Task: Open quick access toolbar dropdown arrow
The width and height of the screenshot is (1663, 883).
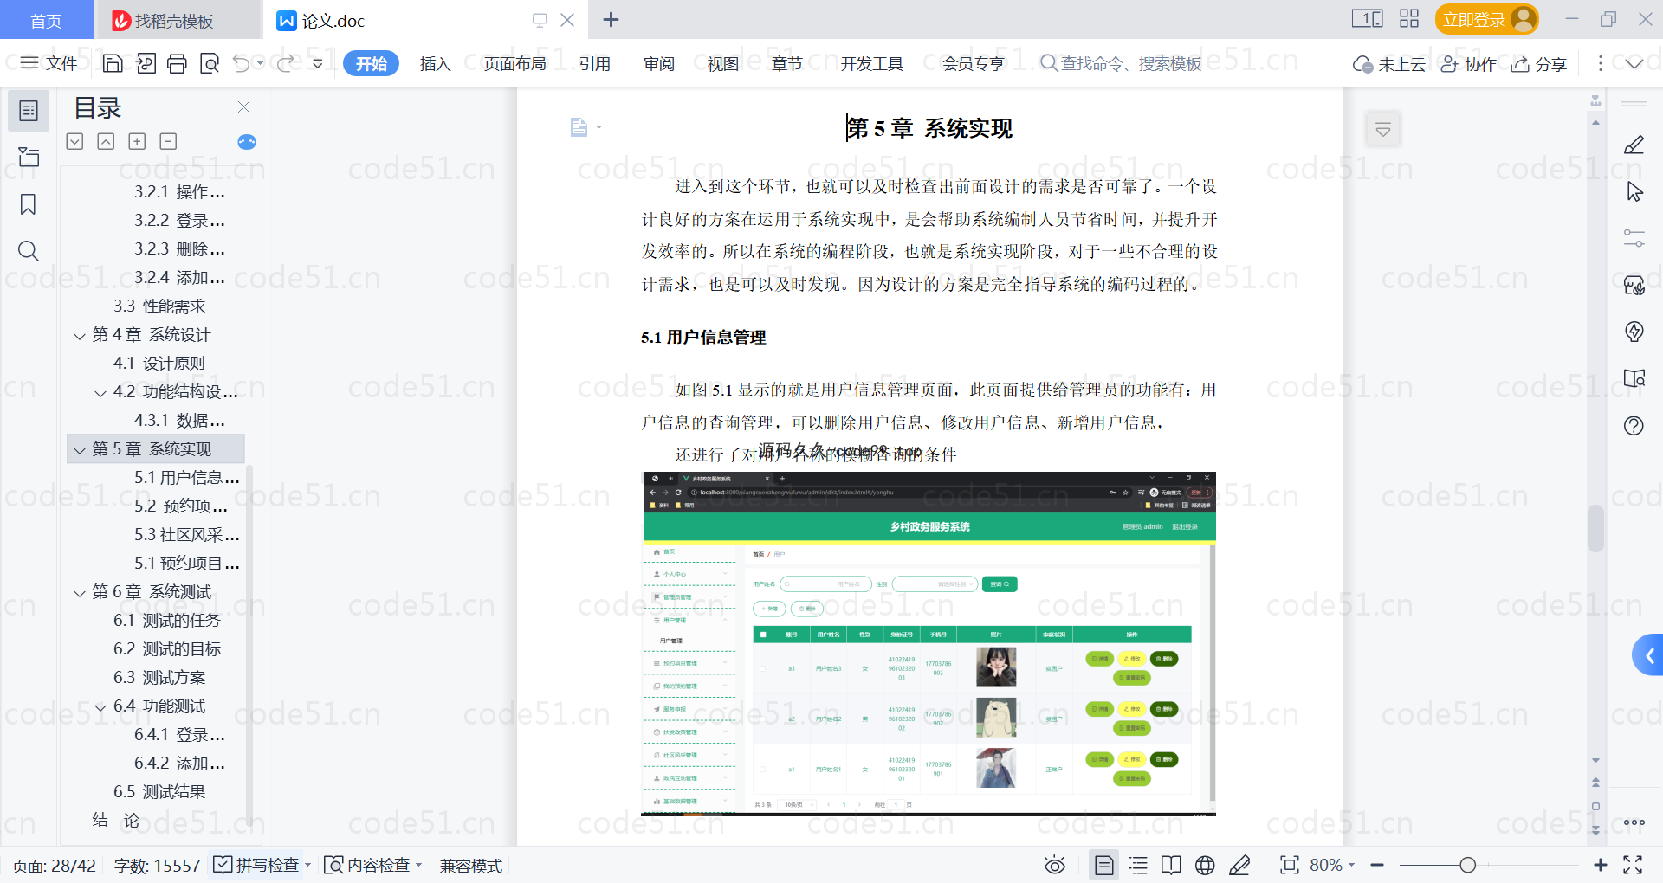Action: 317,63
